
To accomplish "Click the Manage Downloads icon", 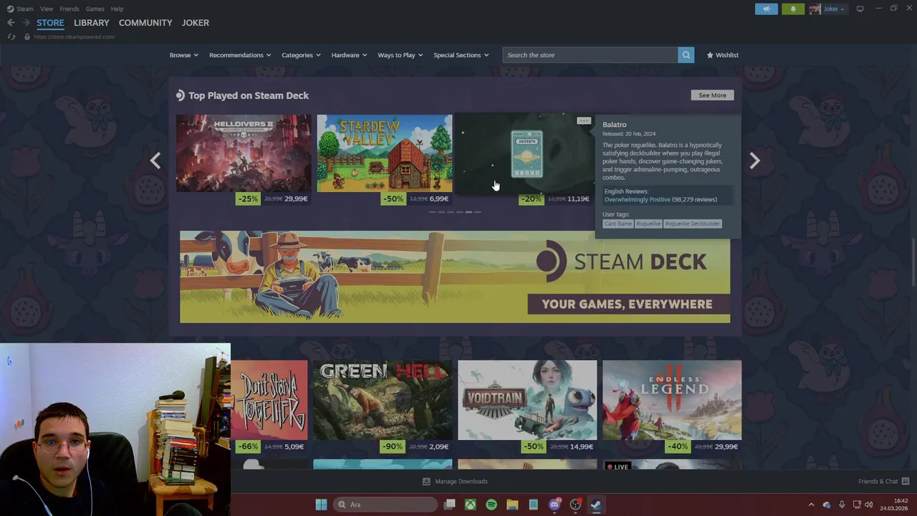I will (426, 482).
